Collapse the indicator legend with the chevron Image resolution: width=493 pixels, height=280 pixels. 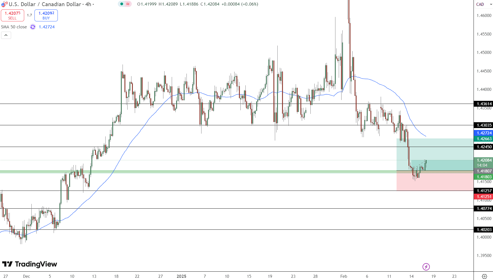point(6,35)
